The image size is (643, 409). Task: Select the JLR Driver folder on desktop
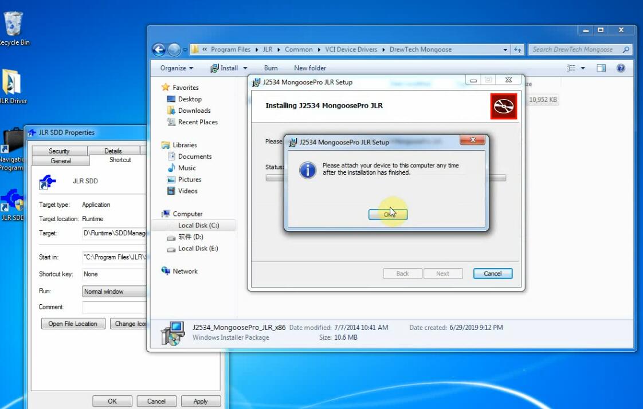click(x=12, y=86)
